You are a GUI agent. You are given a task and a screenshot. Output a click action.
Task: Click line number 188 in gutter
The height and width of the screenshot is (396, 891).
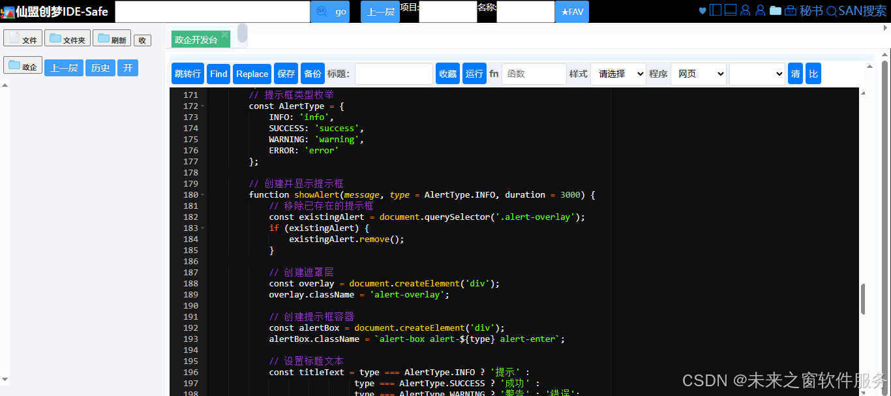190,283
